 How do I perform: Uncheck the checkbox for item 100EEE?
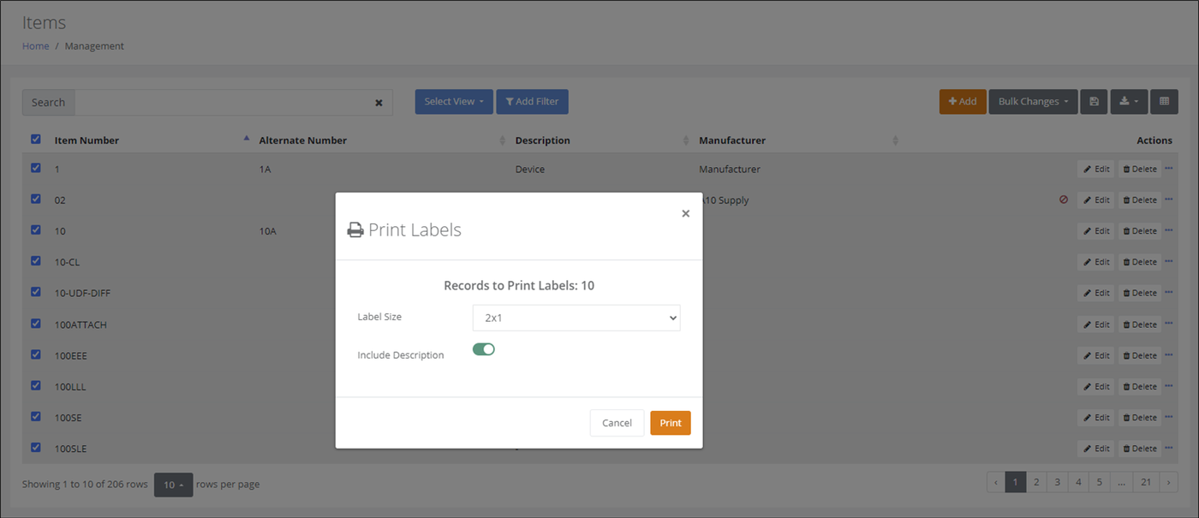(35, 354)
